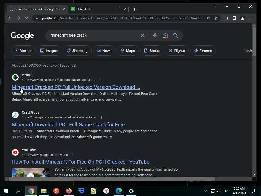The image size is (261, 196).
Task: Stop loading the page
Action: (x=27, y=18)
